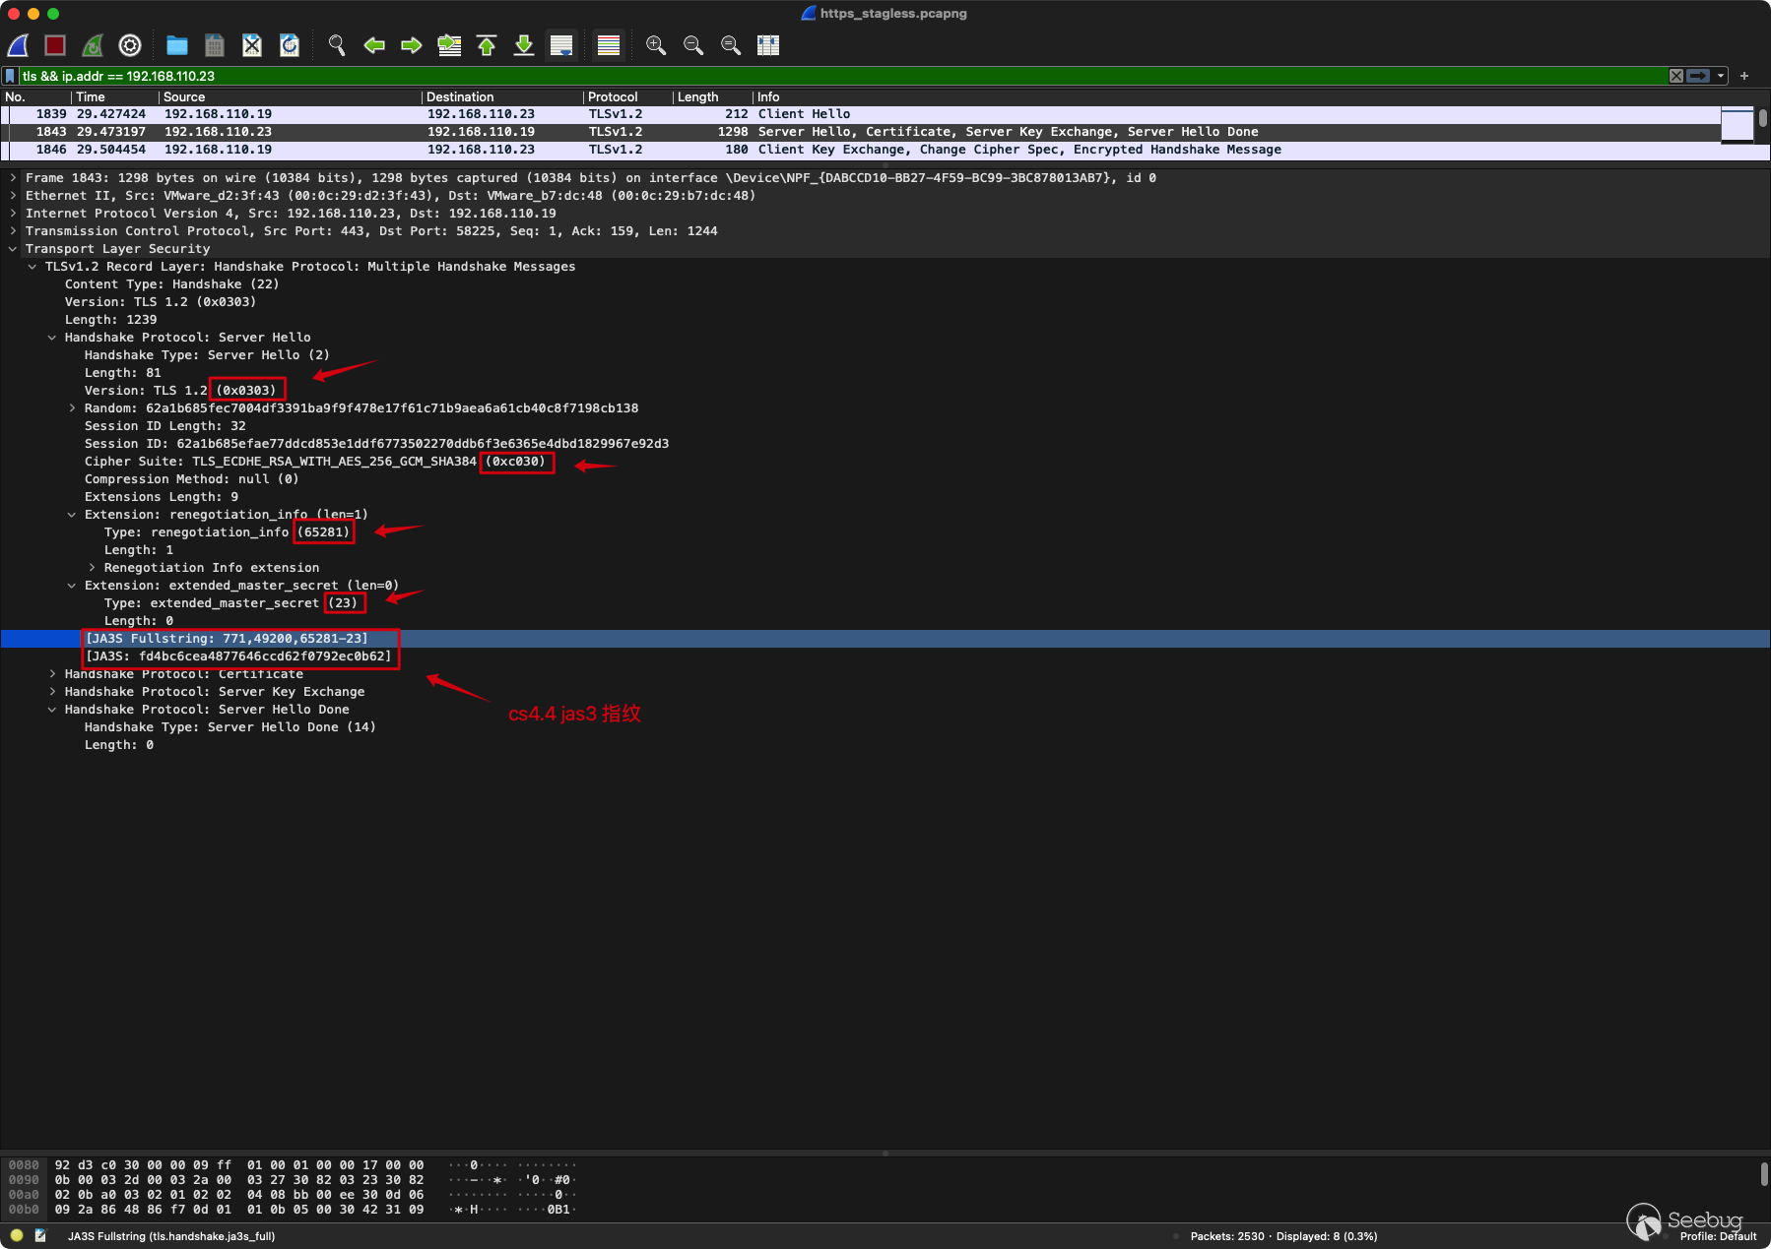Reset text to normal size
The height and width of the screenshot is (1249, 1771).
click(731, 45)
